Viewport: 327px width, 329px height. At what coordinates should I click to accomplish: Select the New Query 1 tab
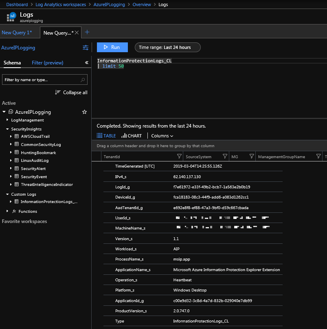[x=17, y=33]
